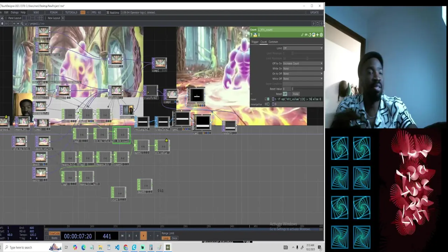Click the WIKI button
The image size is (448, 252).
coord(36,13)
